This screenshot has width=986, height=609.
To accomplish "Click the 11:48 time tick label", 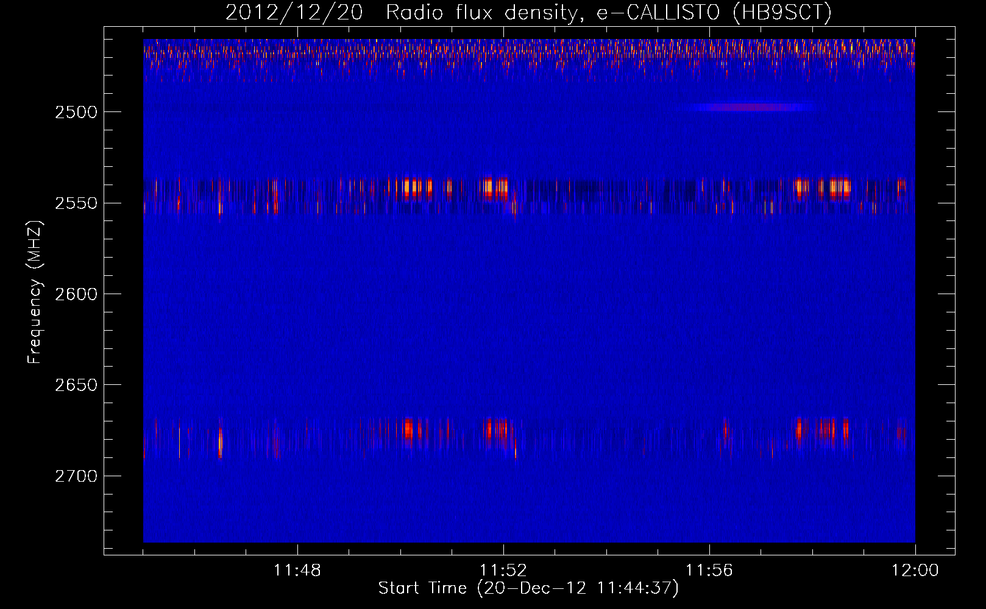I will (x=297, y=571).
